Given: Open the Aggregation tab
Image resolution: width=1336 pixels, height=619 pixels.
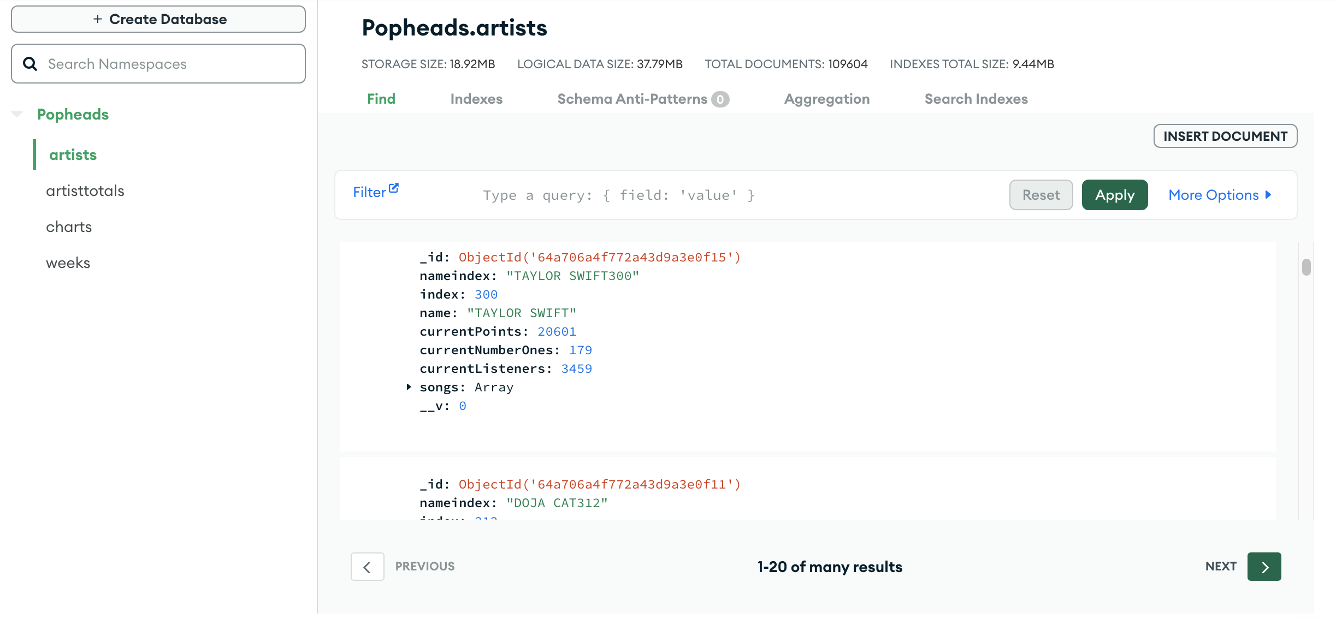Looking at the screenshot, I should coord(826,99).
